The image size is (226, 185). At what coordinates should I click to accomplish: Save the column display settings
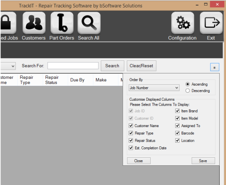click(203, 161)
